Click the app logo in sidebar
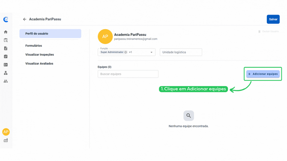The width and height of the screenshot is (287, 161). click(x=6, y=19)
